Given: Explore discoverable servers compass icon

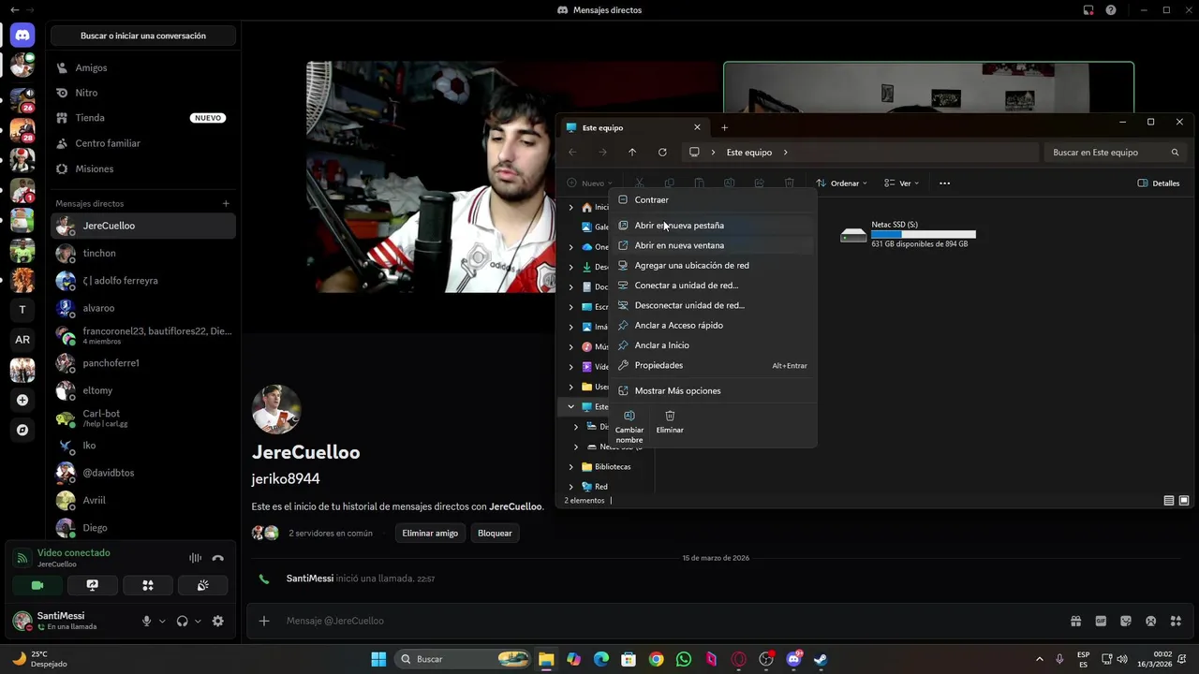Looking at the screenshot, I should pyautogui.click(x=22, y=430).
